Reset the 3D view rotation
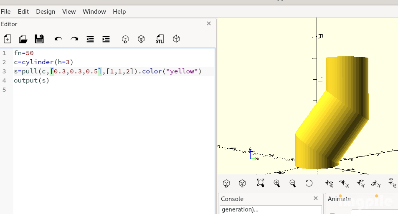 coord(309,183)
